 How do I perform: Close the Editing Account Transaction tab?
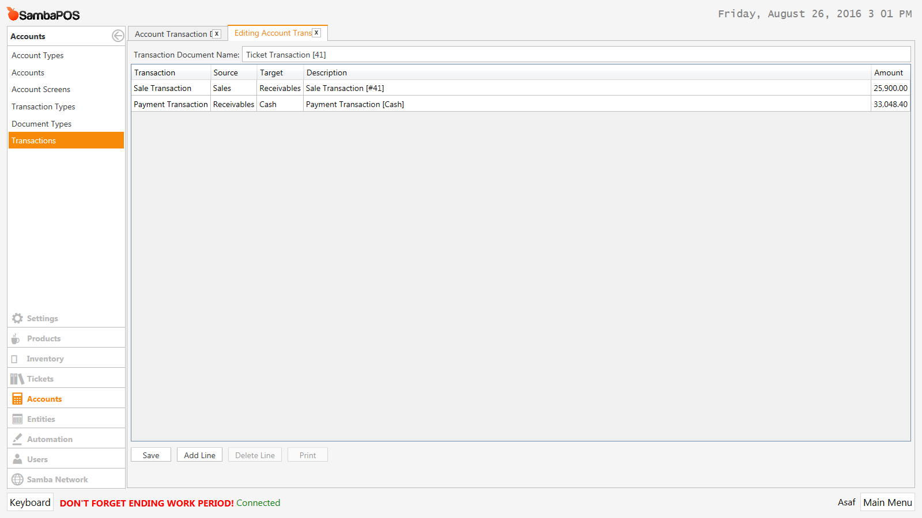316,33
